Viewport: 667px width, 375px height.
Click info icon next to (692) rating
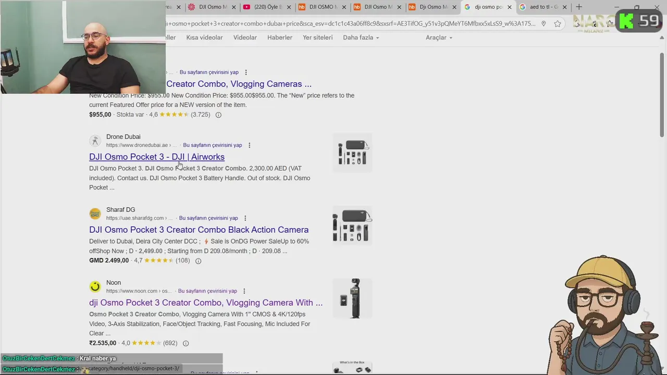tap(186, 343)
